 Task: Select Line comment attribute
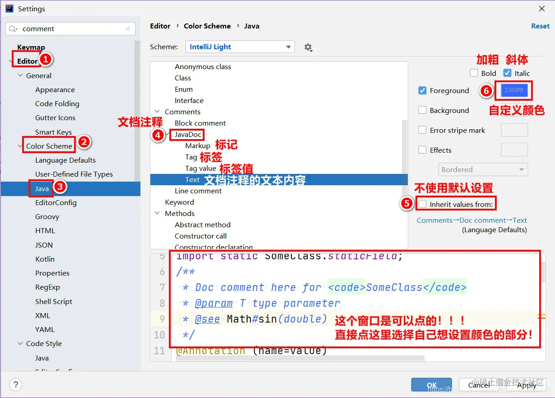pyautogui.click(x=198, y=191)
